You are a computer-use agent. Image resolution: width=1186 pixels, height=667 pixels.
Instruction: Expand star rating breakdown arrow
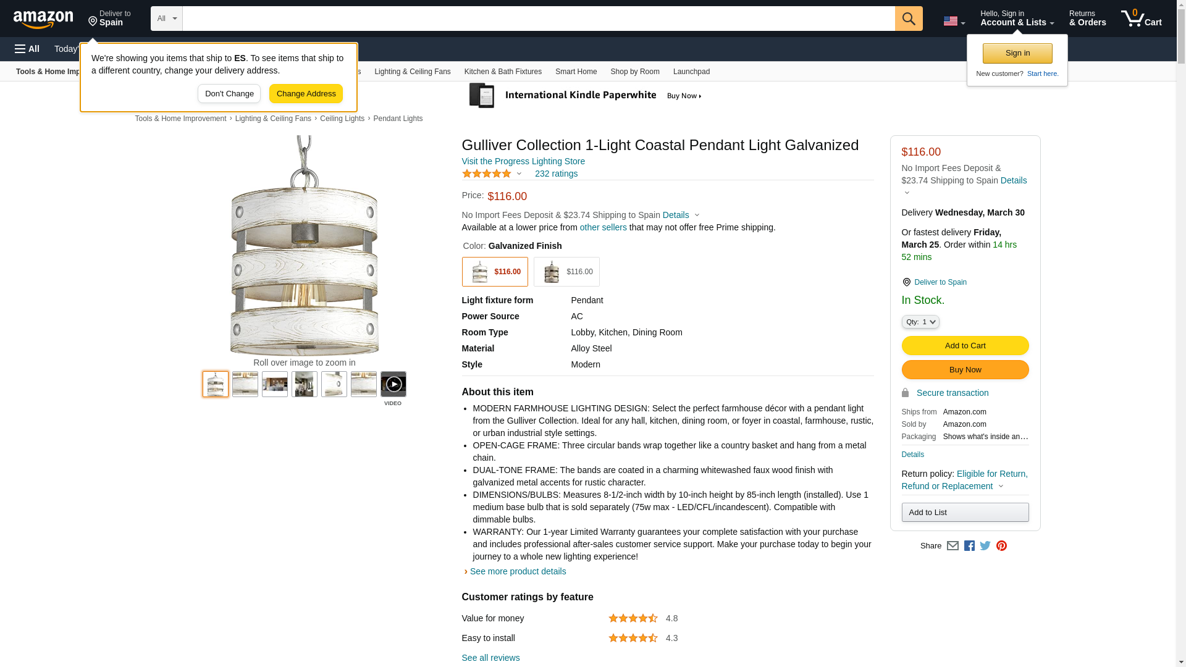pyautogui.click(x=519, y=174)
